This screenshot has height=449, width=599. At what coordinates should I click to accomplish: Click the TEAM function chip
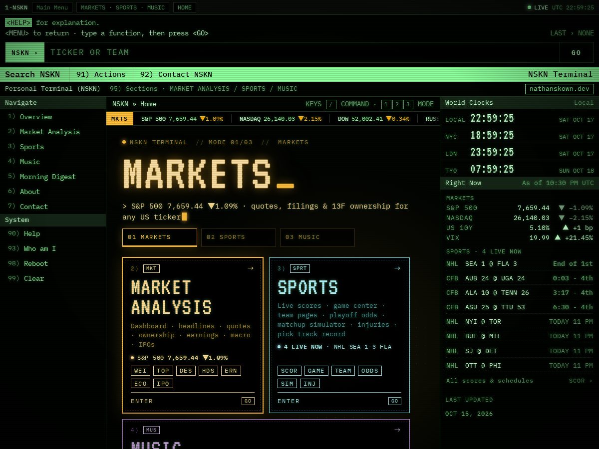(343, 371)
